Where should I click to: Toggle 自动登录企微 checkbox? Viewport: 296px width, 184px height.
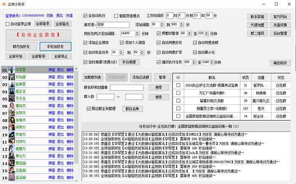(7, 24)
